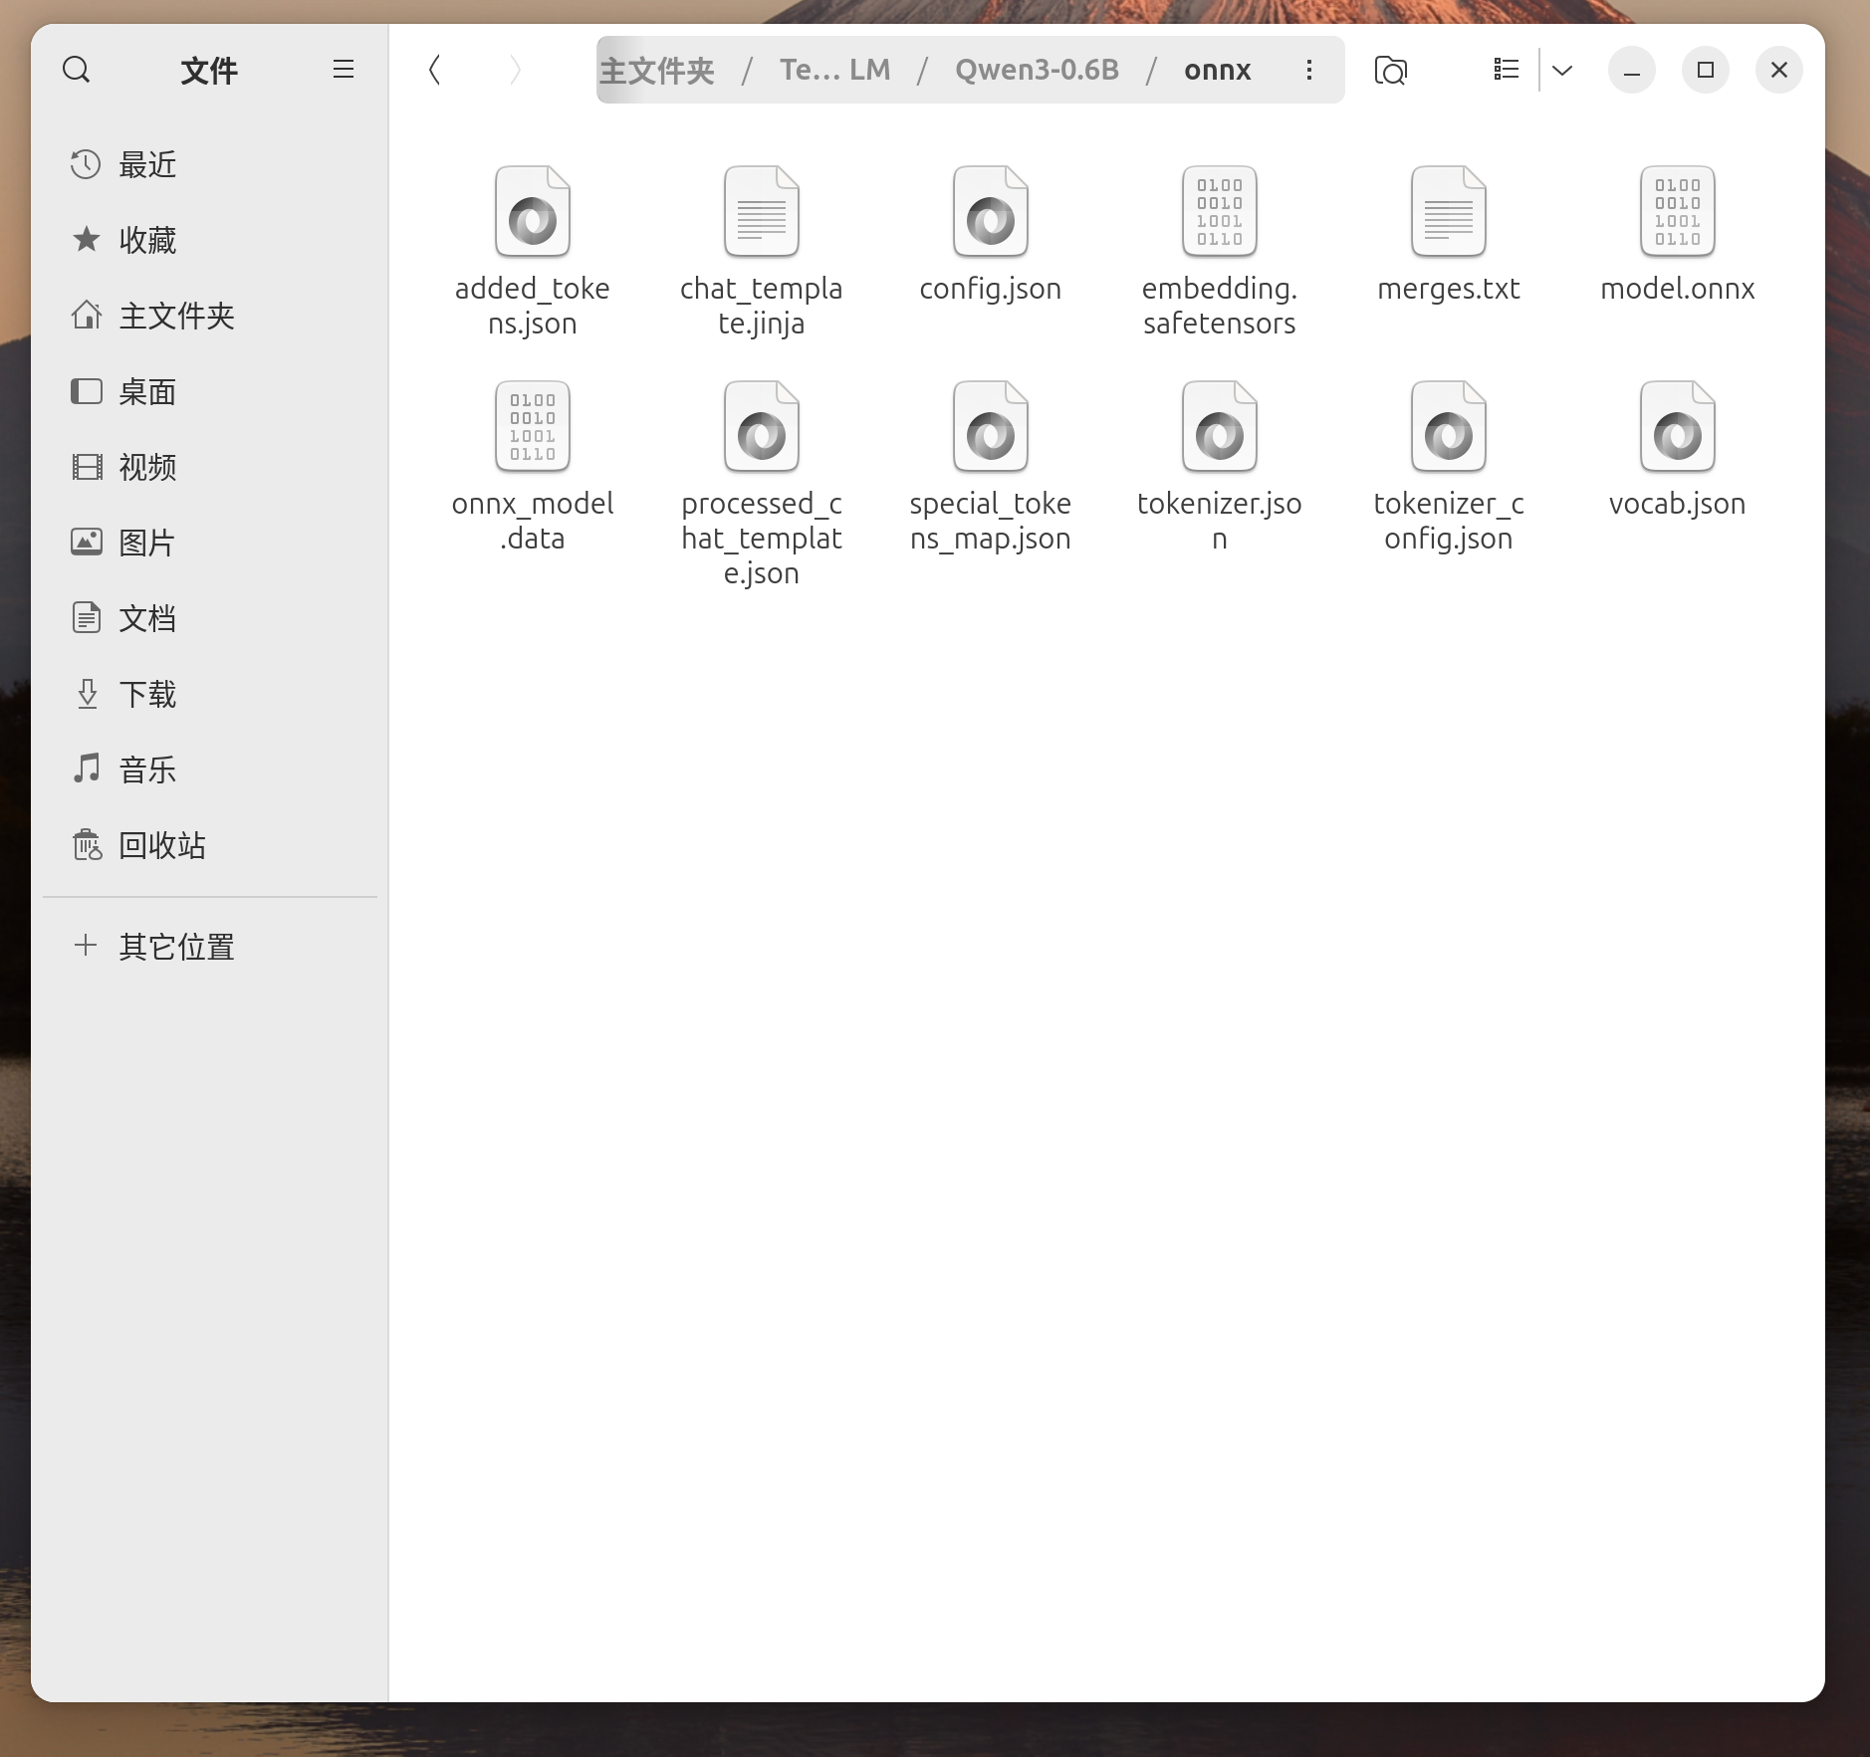Click the 'onnx_model.data' file name label

tap(533, 521)
